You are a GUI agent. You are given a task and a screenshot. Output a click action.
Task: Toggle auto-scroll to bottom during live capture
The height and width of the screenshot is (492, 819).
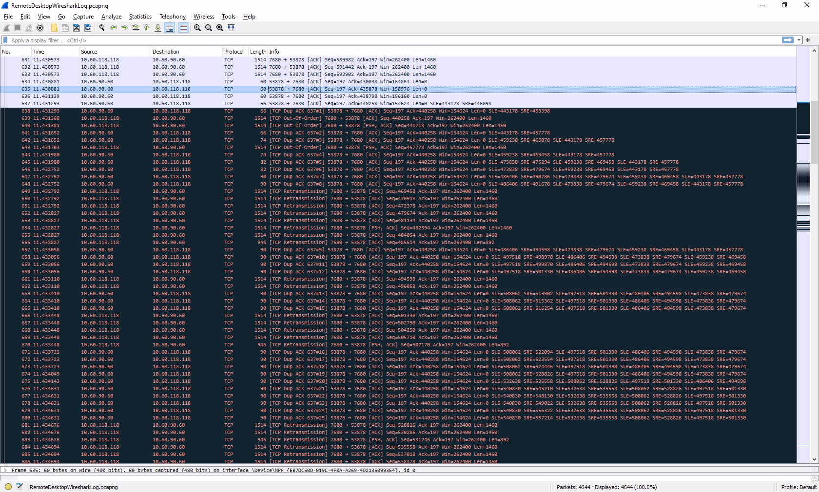(169, 28)
